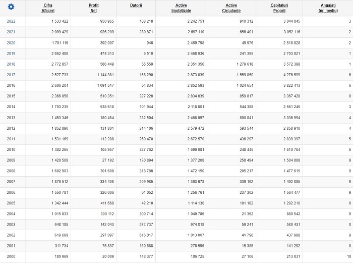Image resolution: width=353 pixels, height=264 pixels.
Task: Click 2022 turnover value 1 533 422
Action: tap(60, 21)
